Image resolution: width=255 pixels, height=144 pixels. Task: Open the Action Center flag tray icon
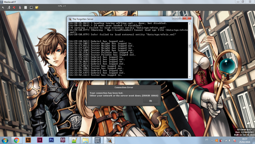(x=235, y=140)
